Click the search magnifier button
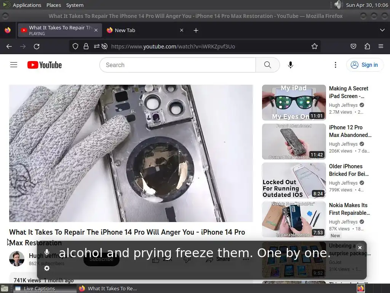This screenshot has height=293, width=390. coord(268,65)
